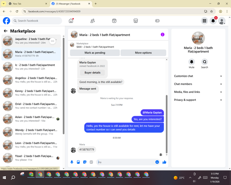Reload the page in Chrome
Image resolution: width=231 pixels, height=185 pixels.
click(x=17, y=12)
